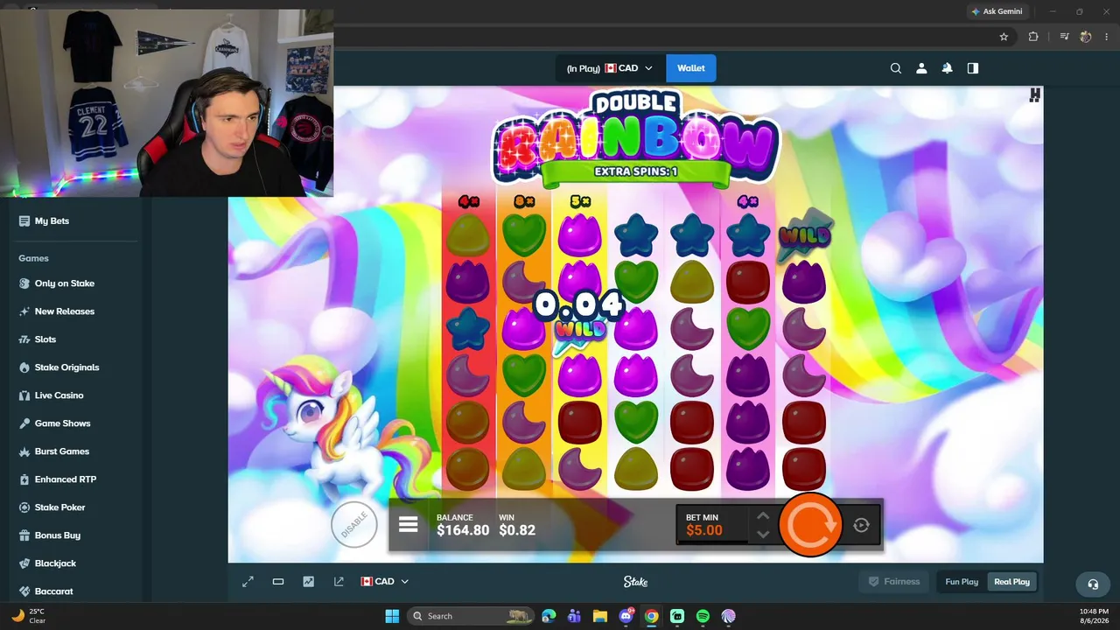The height and width of the screenshot is (630, 1120).
Task: Toggle the right sidebar panel icon
Action: (973, 68)
